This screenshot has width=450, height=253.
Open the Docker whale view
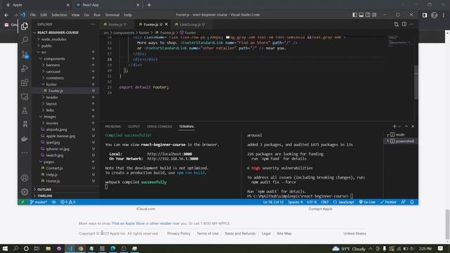[x=25, y=139]
